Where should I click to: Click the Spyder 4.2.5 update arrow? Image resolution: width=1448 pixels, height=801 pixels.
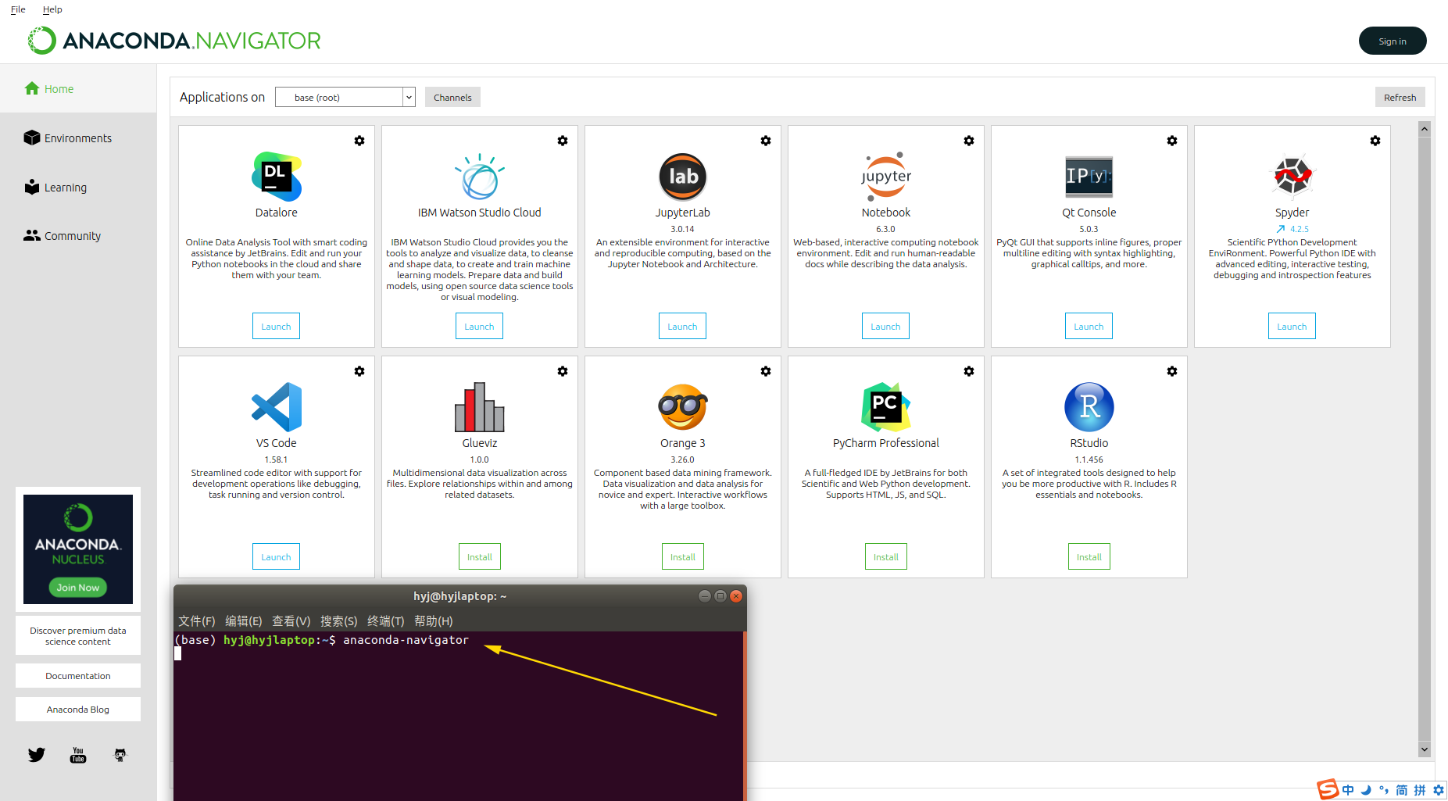(x=1280, y=229)
